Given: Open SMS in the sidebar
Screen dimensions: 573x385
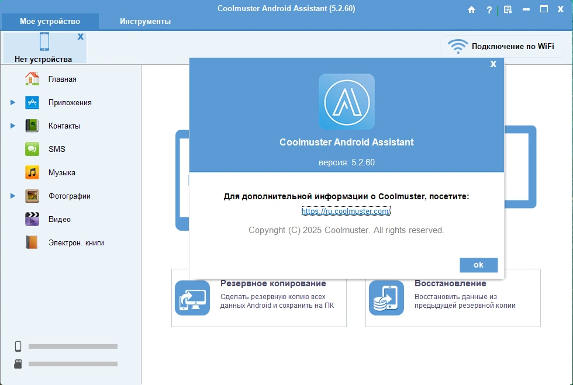Looking at the screenshot, I should tap(57, 150).
